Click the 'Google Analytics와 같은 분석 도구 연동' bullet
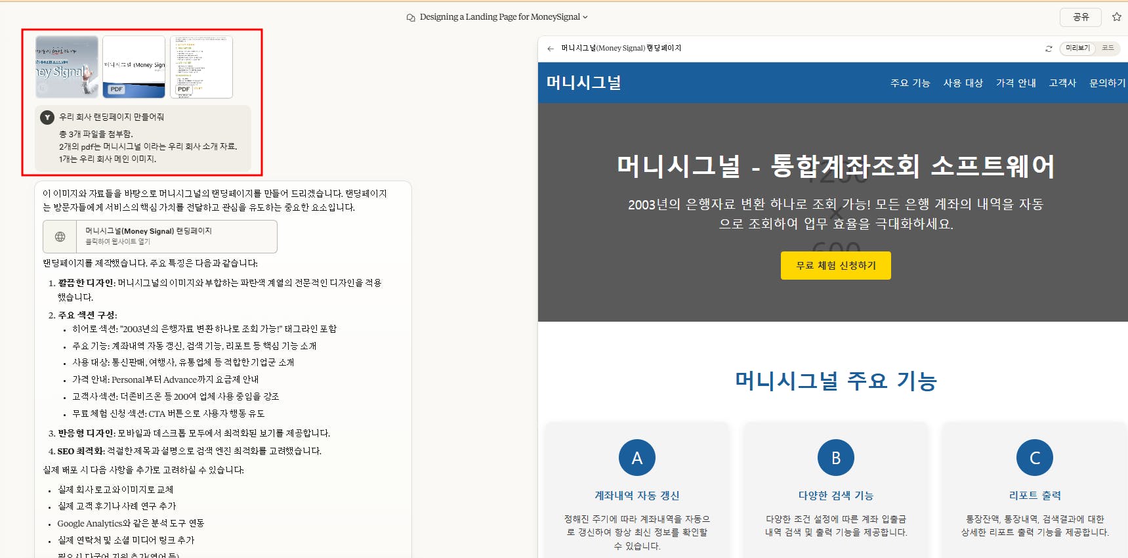 click(x=131, y=523)
